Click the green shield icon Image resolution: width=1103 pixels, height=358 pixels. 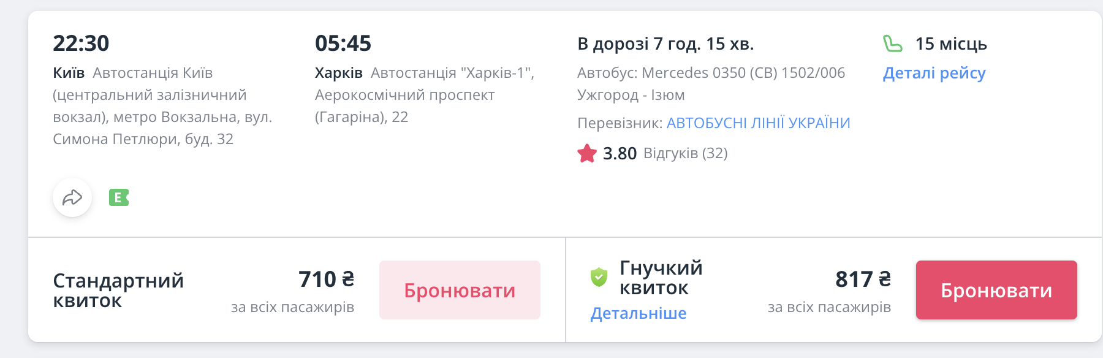coord(599,277)
